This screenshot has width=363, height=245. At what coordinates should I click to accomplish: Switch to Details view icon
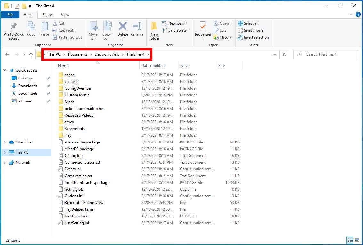pos(350,240)
